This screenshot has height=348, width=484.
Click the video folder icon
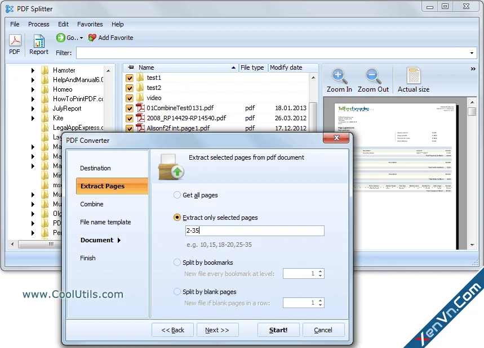[140, 98]
